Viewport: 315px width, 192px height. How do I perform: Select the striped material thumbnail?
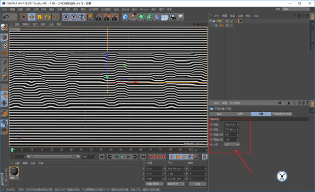[14, 171]
